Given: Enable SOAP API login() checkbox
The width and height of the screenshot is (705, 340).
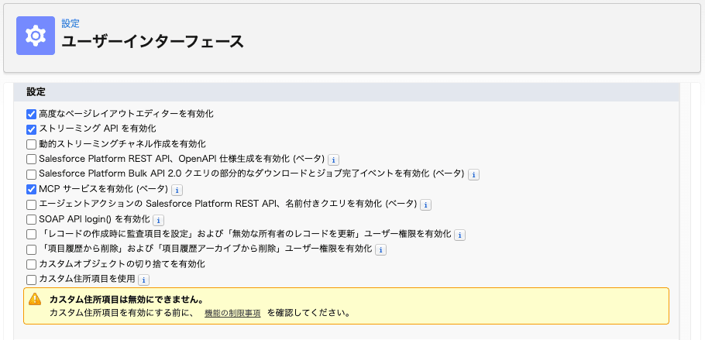Looking at the screenshot, I should click(x=31, y=219).
